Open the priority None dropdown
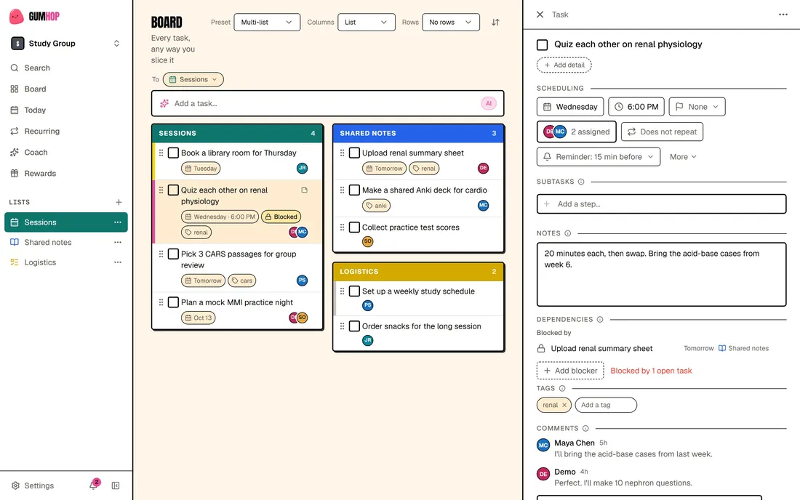Image resolution: width=800 pixels, height=500 pixels. 697,107
